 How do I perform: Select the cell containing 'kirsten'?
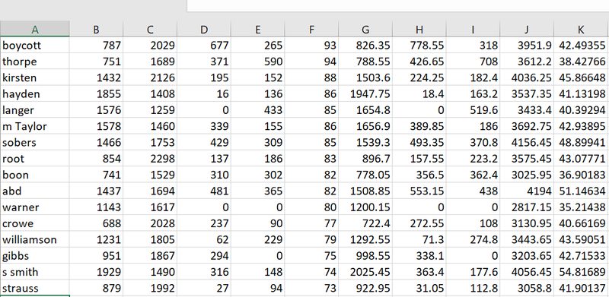tap(35, 78)
